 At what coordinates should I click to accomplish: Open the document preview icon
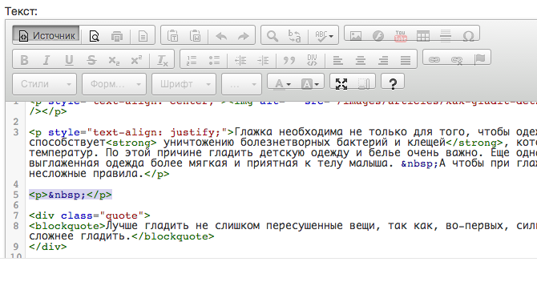pyautogui.click(x=94, y=35)
